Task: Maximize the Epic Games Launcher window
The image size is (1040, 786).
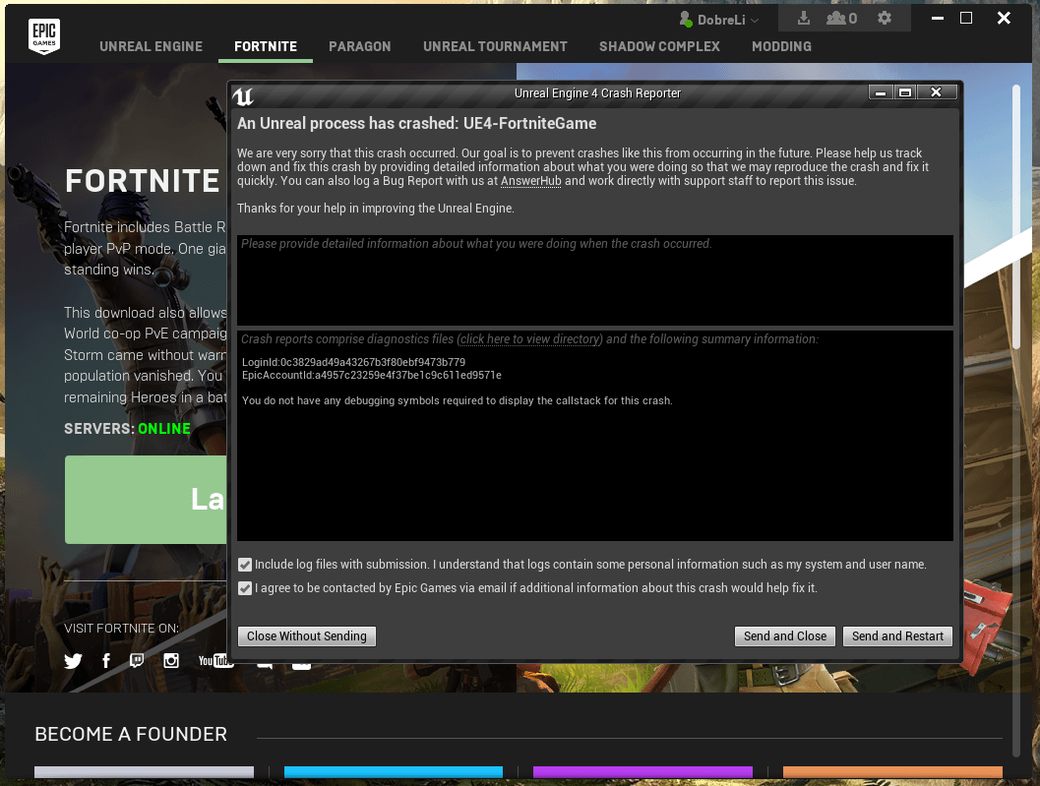Action: 966,19
